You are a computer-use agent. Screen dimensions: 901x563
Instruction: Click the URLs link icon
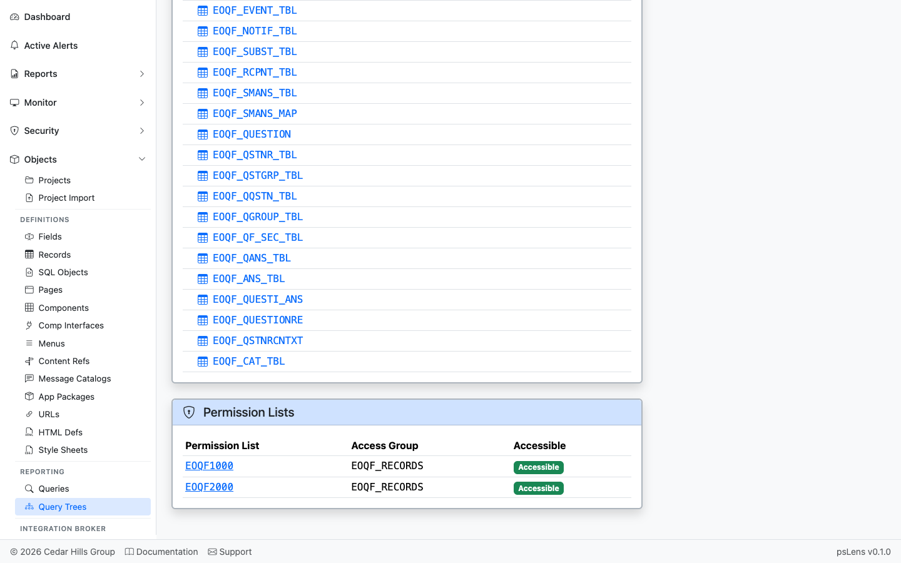click(29, 414)
